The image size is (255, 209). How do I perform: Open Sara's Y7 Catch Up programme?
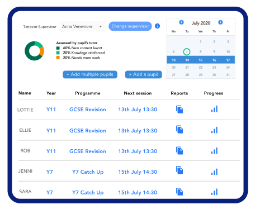[x=88, y=193]
